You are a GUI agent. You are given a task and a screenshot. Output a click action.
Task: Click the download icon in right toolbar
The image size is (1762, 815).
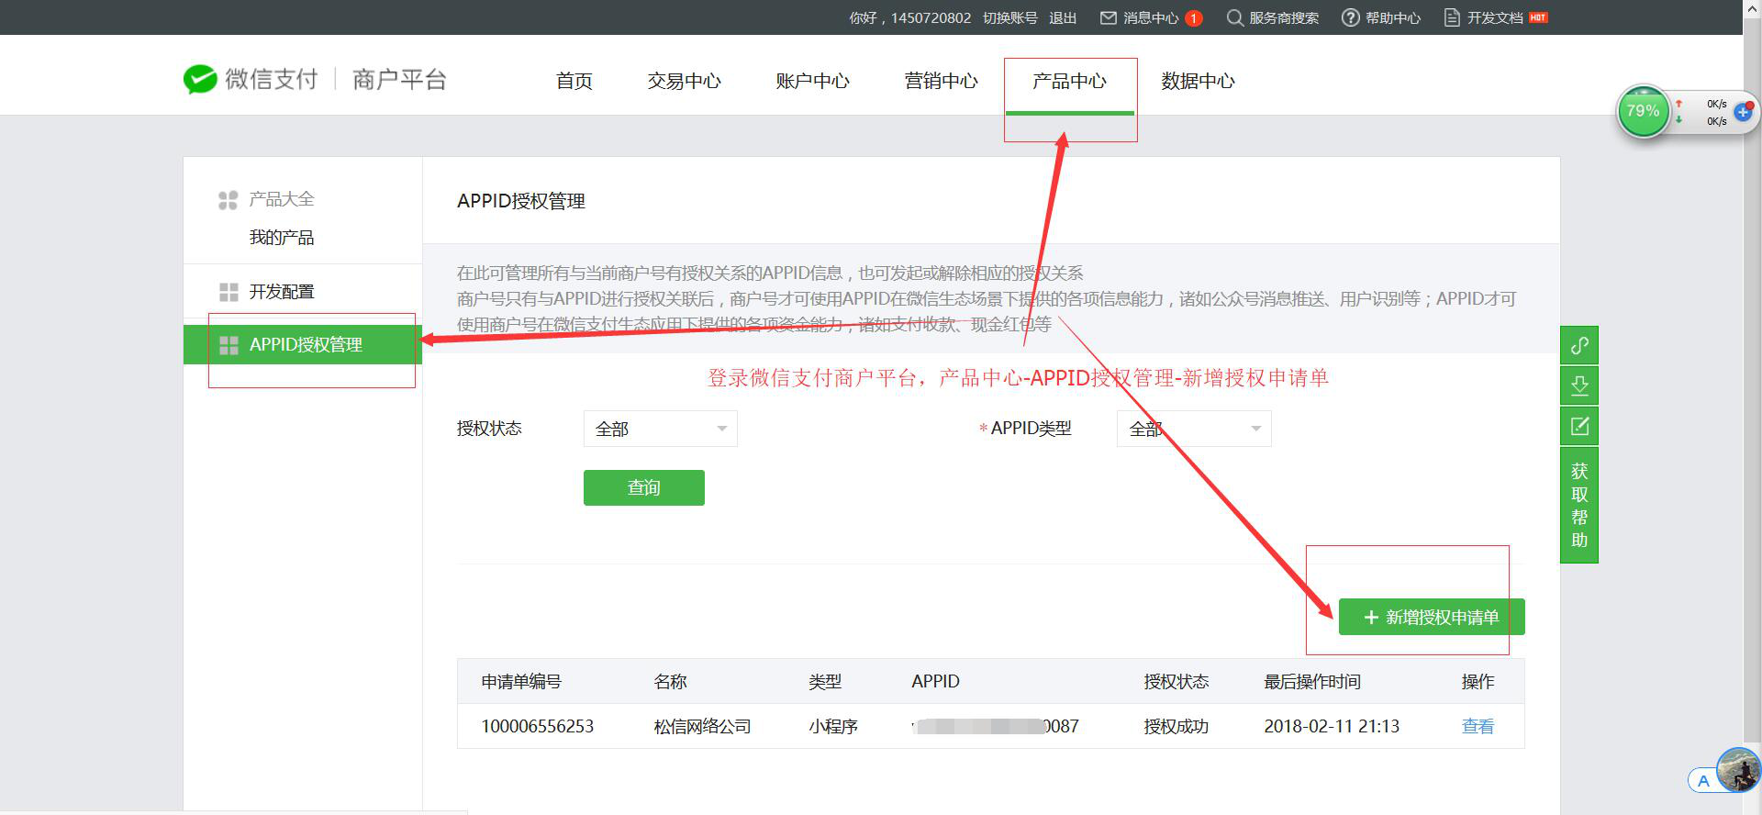point(1579,385)
